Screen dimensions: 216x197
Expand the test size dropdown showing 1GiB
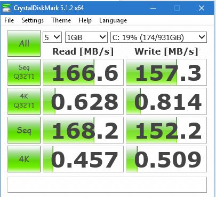(x=86, y=37)
